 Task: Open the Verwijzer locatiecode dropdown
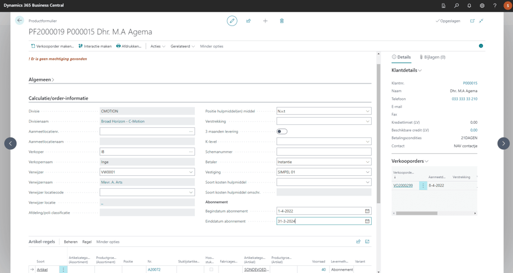pos(191,192)
